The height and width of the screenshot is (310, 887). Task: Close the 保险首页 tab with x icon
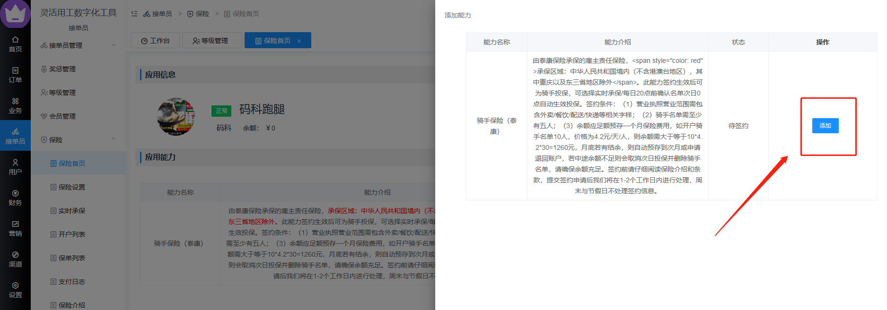click(x=299, y=41)
